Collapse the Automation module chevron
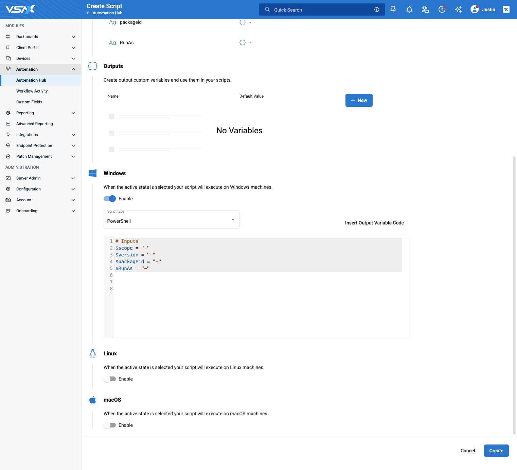The width and height of the screenshot is (517, 470). pos(73,69)
